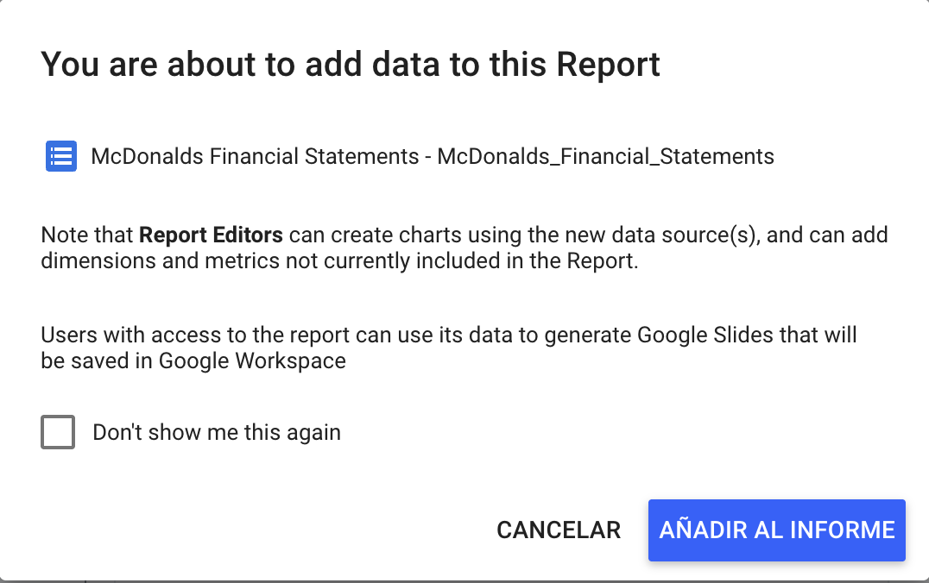Screen dimensions: 929x583
Task: Click the text "be saved in" before Google Workspace
Action: (x=97, y=360)
